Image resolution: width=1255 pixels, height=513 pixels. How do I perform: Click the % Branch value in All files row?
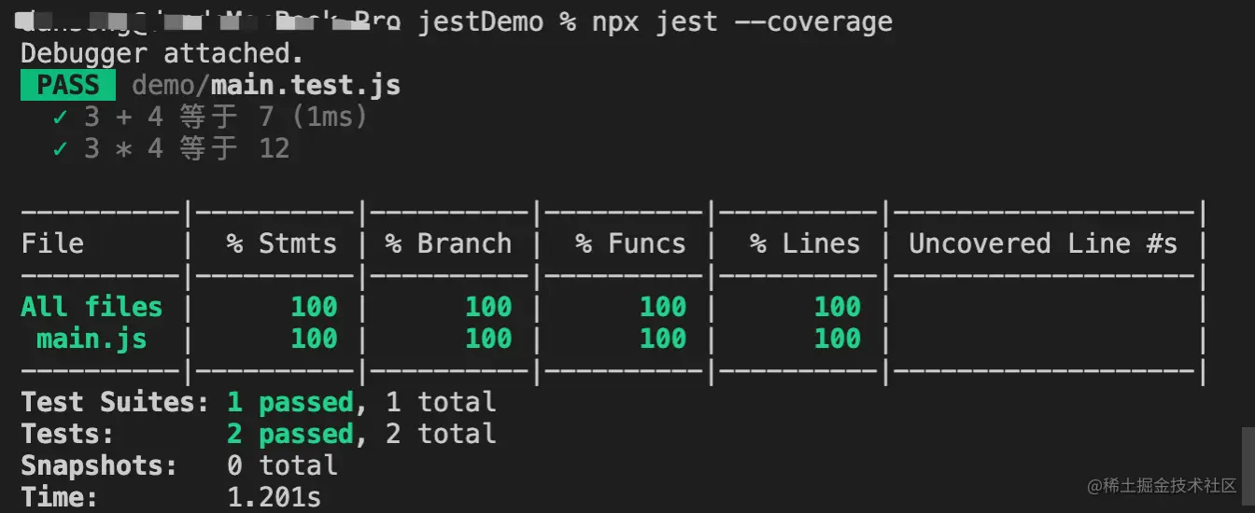click(x=488, y=307)
